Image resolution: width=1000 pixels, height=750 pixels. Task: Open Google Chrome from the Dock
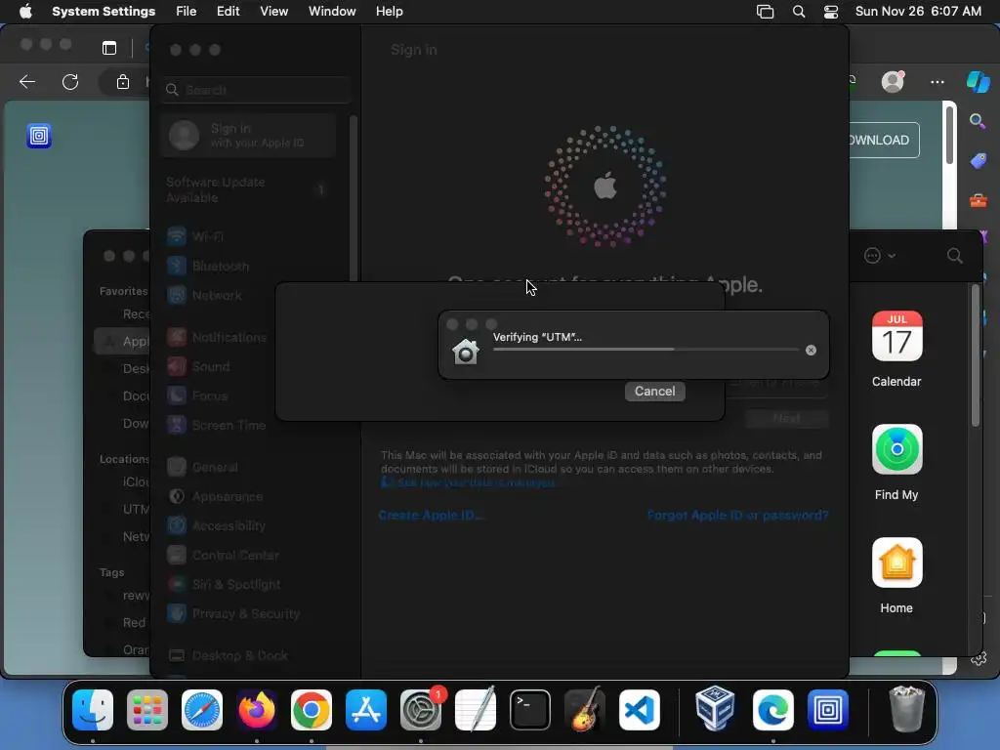coord(312,710)
